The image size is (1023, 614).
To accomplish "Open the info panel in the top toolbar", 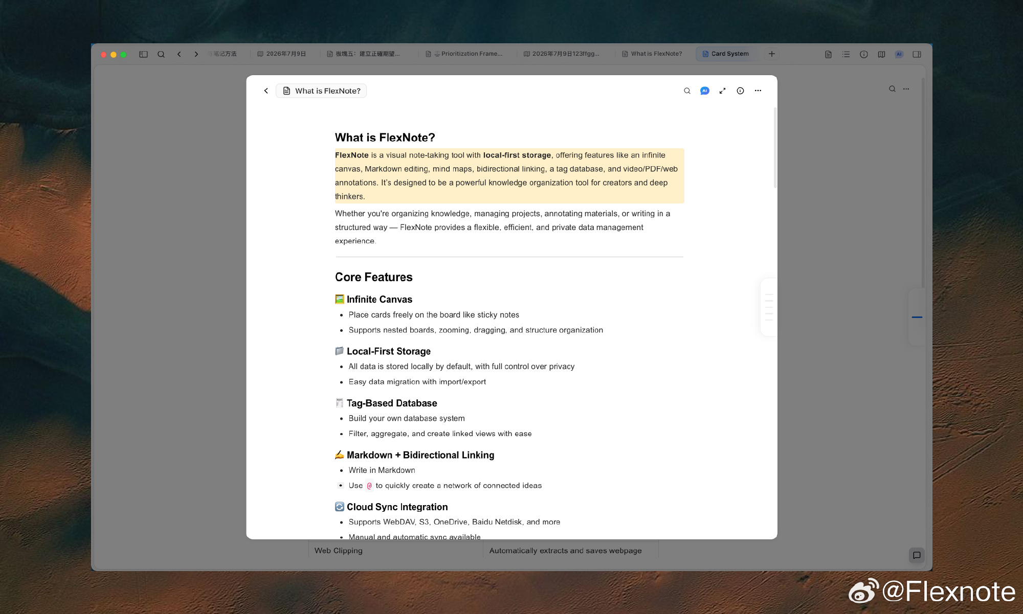I will point(864,54).
